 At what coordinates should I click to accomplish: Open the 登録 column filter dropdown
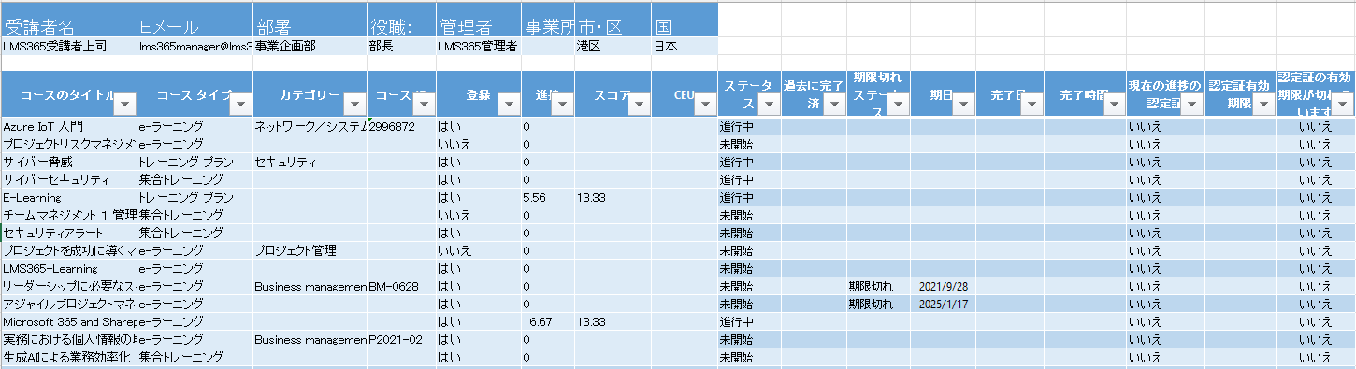(x=509, y=104)
